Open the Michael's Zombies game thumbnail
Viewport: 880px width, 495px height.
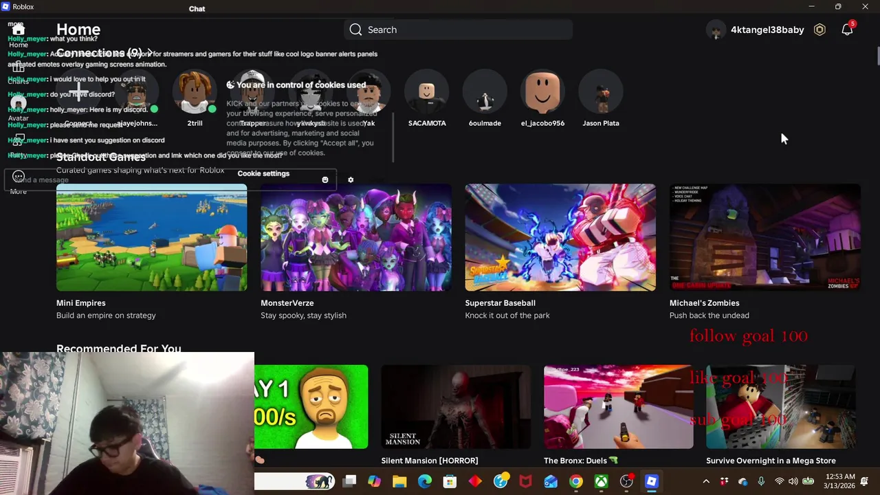pos(764,237)
